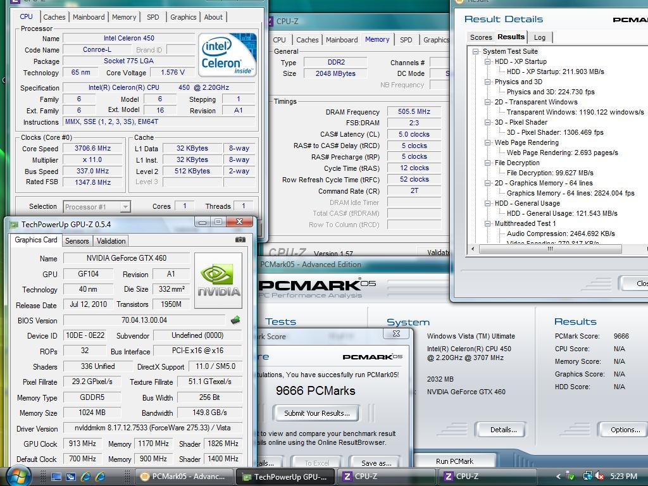Collapse System Test Suite tree node

[x=476, y=51]
